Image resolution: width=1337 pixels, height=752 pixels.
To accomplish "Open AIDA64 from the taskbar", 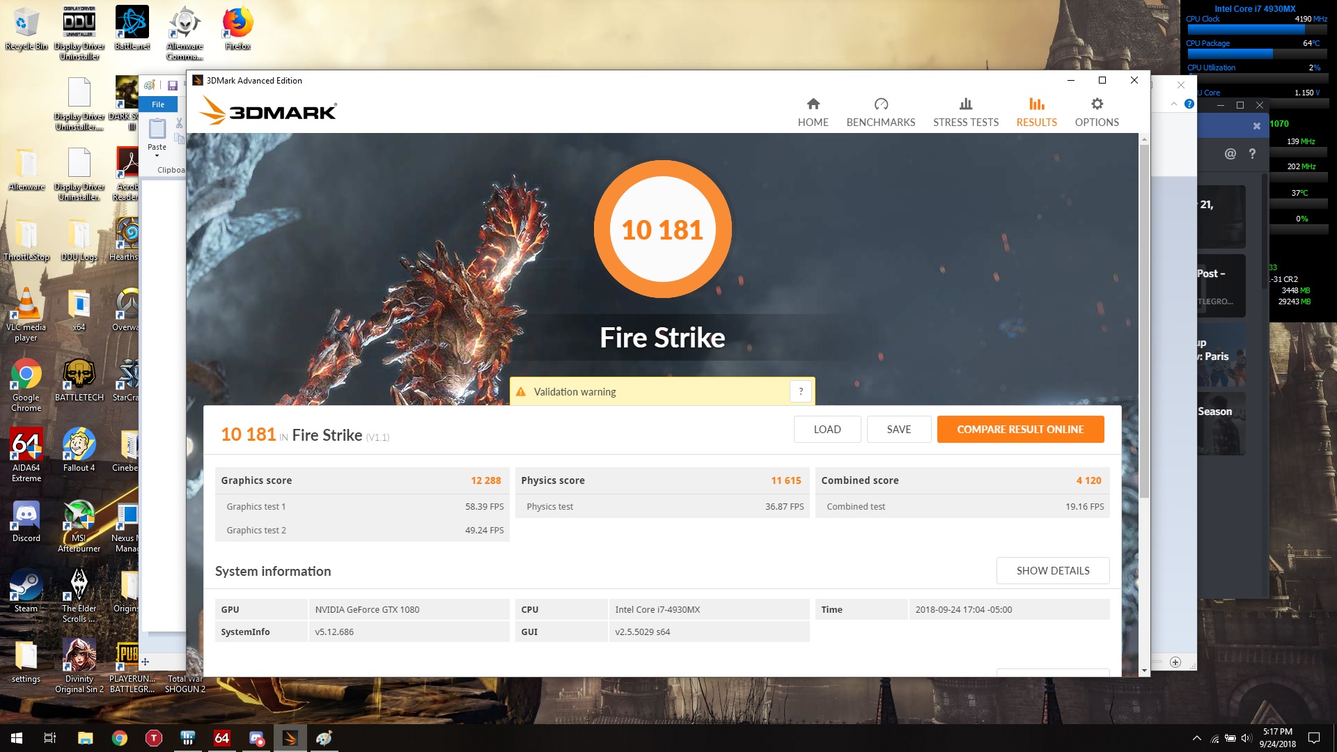I will (x=221, y=738).
